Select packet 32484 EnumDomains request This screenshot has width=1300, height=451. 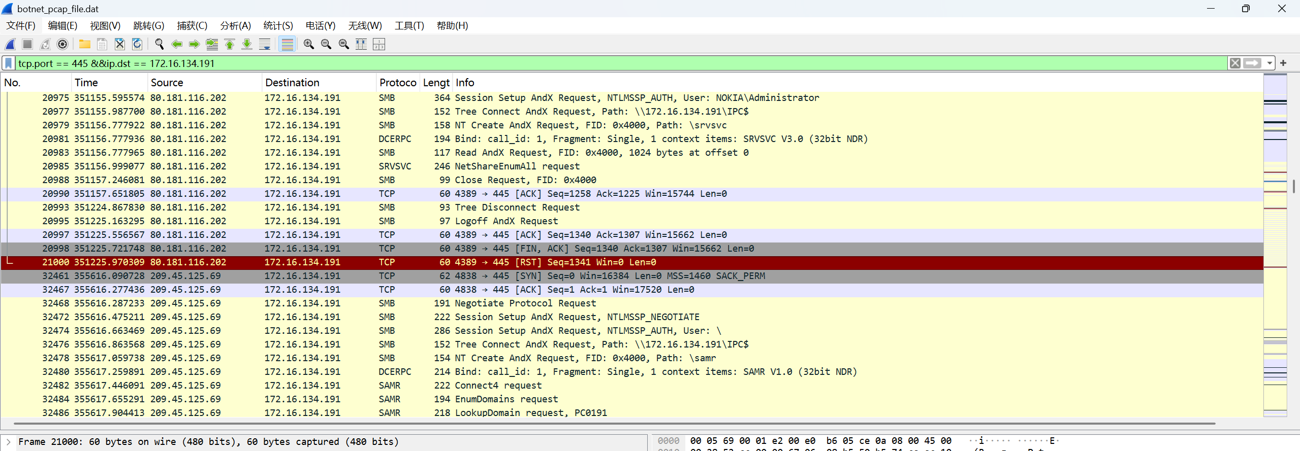point(632,399)
